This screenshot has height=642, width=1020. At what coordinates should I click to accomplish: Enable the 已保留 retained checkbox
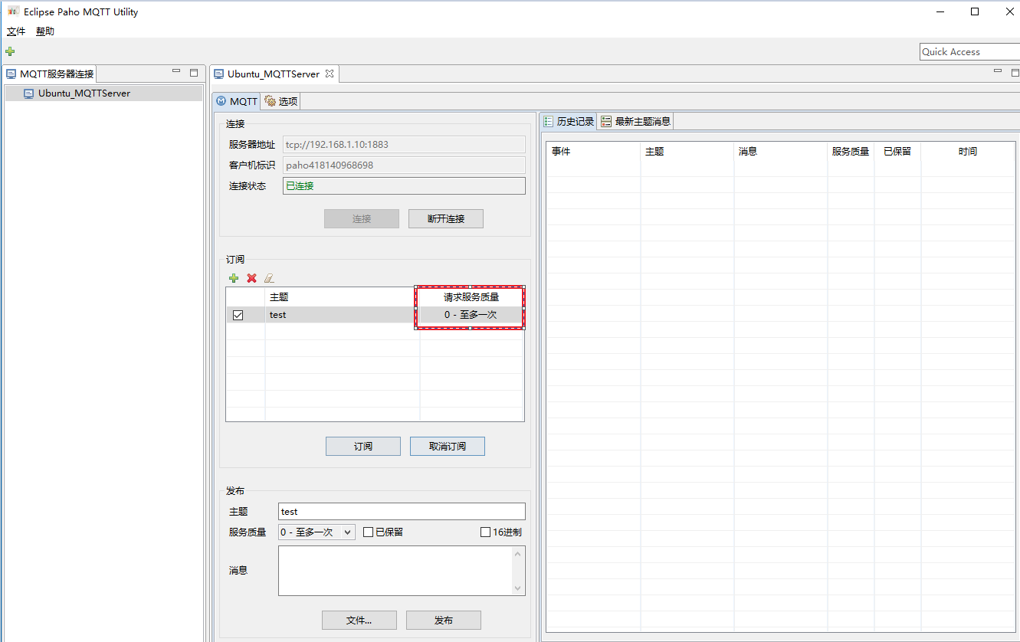click(368, 532)
